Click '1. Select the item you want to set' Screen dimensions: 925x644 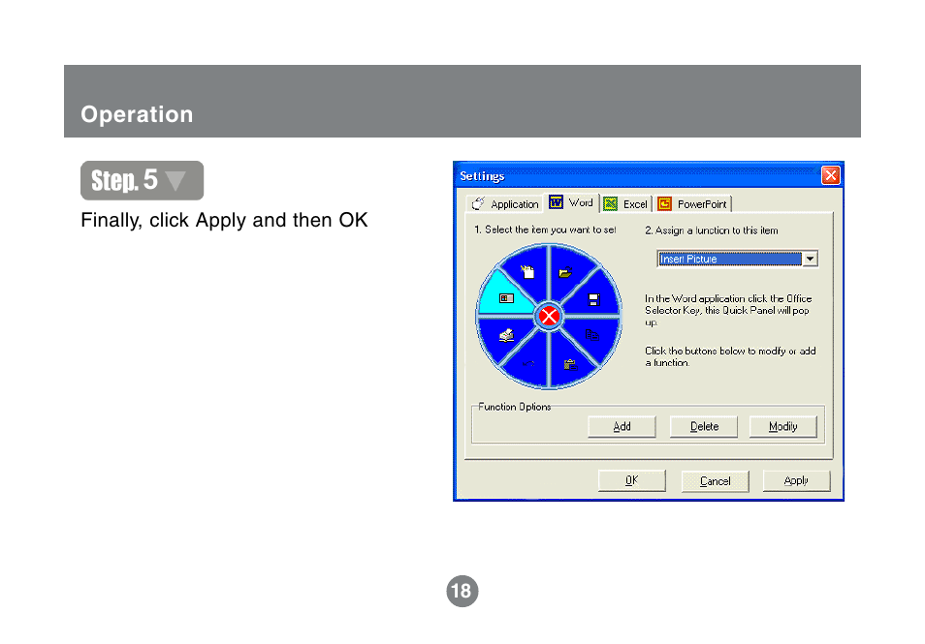pyautogui.click(x=545, y=230)
